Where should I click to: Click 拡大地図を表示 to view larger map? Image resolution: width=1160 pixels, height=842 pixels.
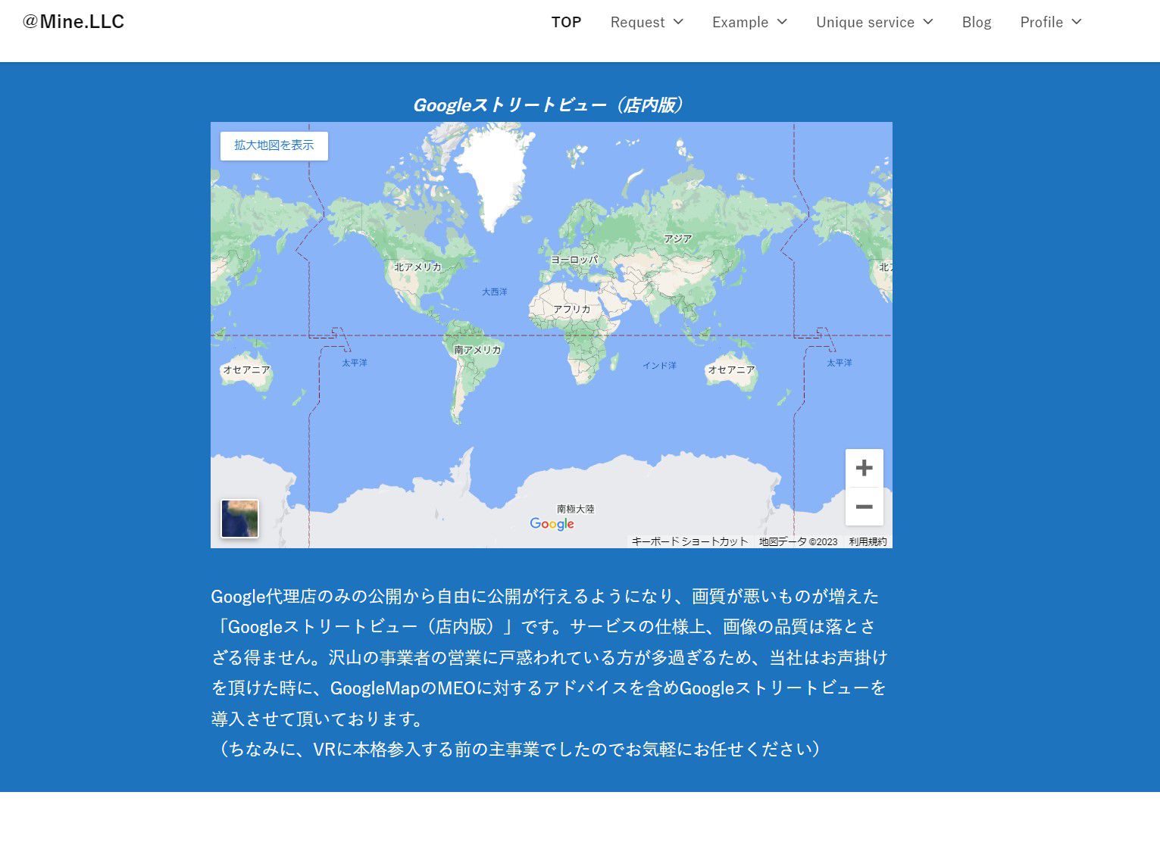[274, 145]
